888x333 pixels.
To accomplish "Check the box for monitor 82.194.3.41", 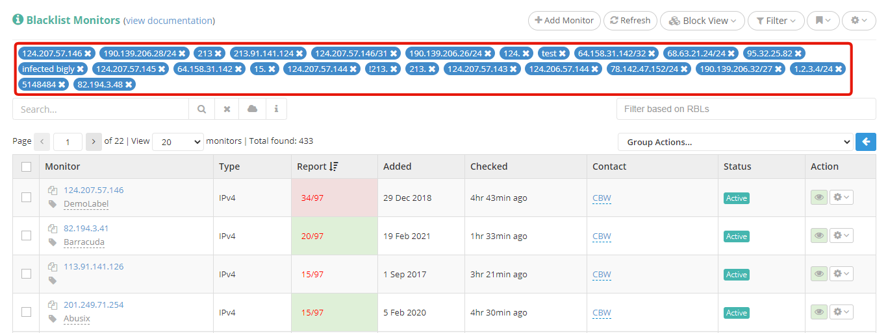I will click(26, 236).
